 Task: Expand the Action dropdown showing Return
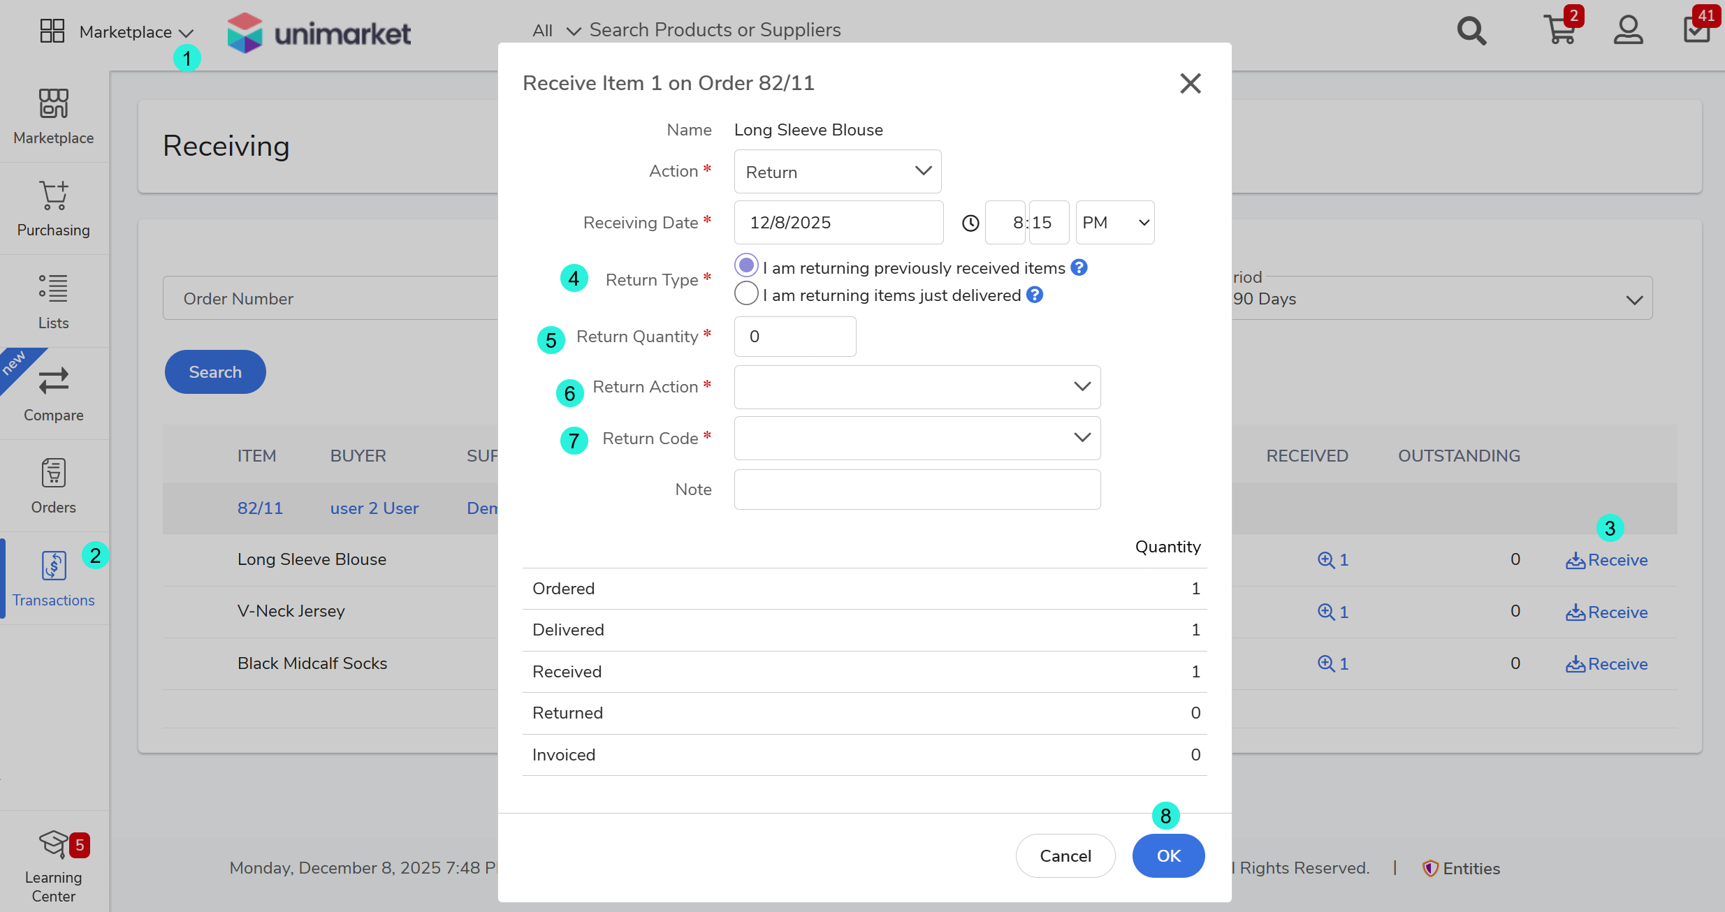(x=837, y=172)
